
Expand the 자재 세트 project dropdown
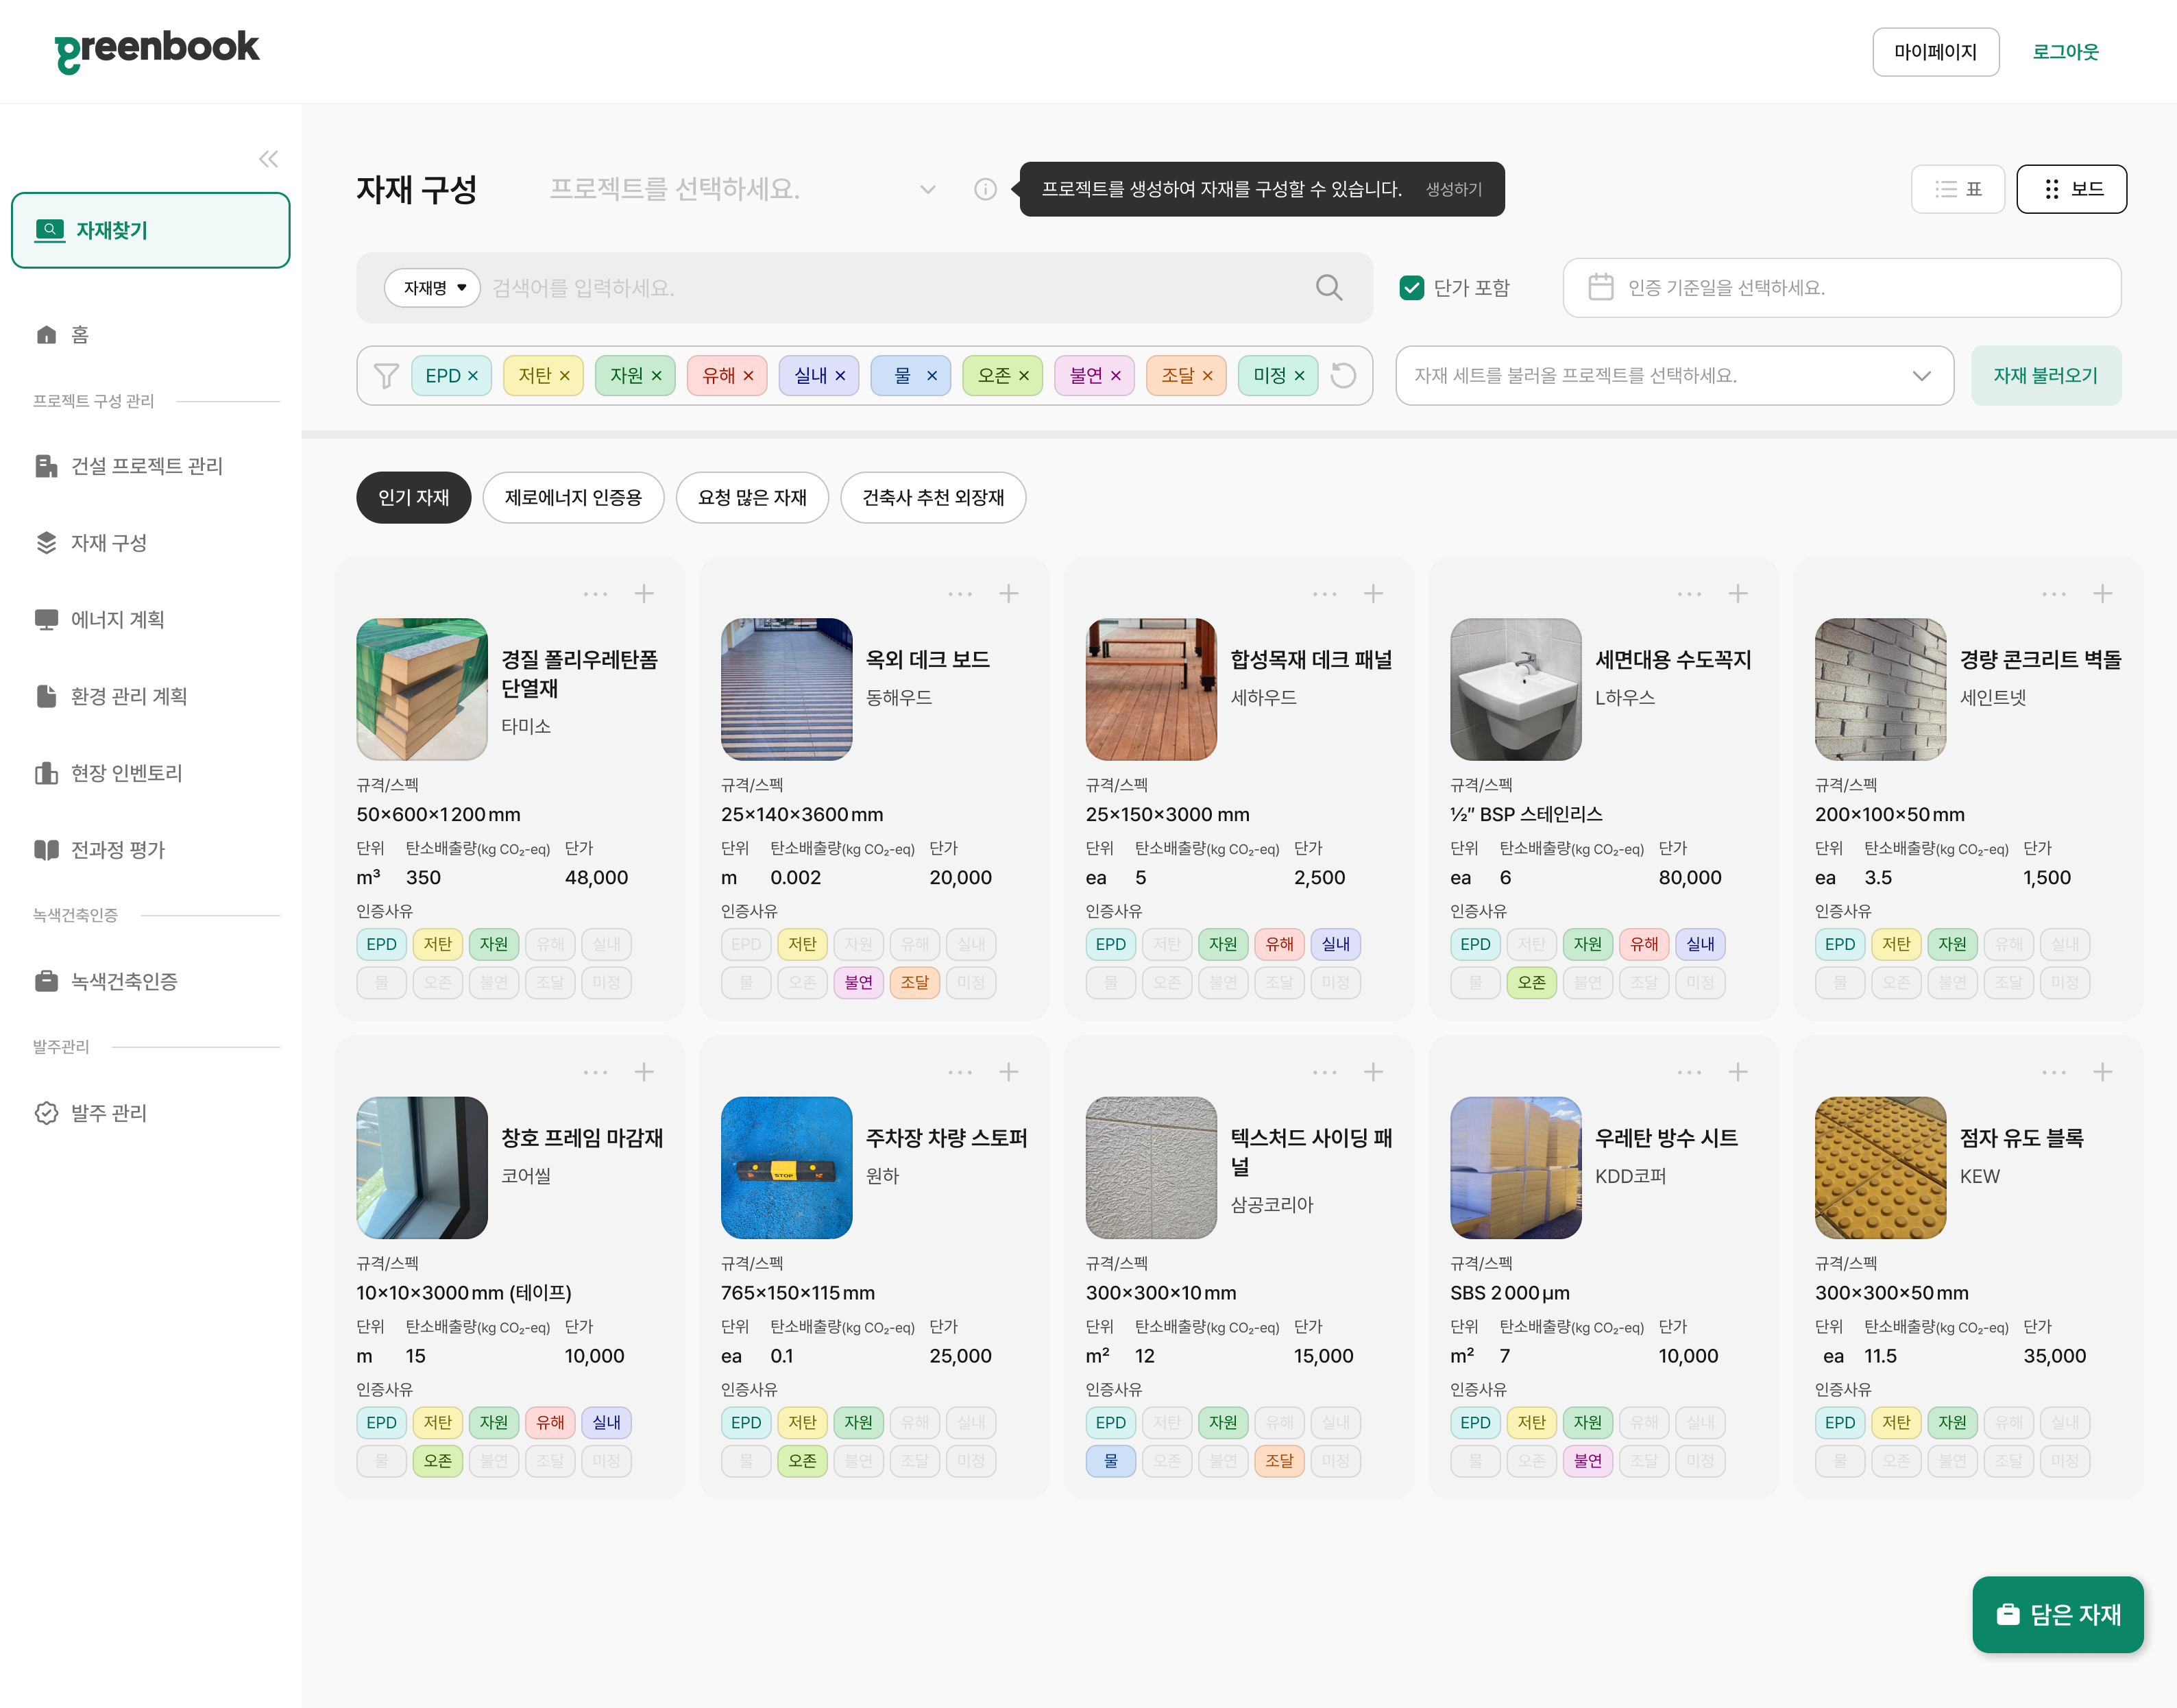click(1920, 375)
